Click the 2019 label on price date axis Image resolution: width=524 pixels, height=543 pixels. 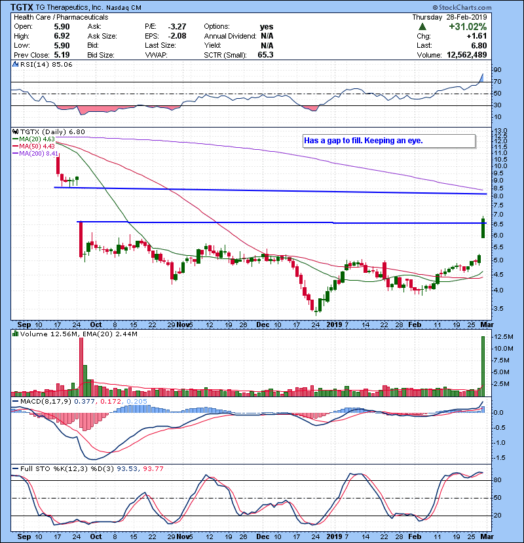(335, 324)
